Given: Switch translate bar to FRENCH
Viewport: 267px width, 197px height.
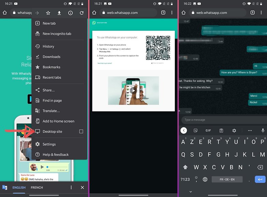Looking at the screenshot, I should (37, 187).
